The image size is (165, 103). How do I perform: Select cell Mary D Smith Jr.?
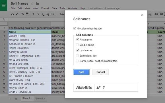pos(30,88)
